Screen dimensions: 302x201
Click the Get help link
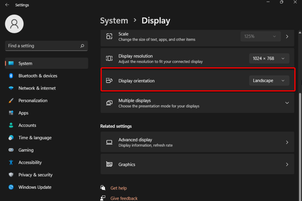click(119, 188)
